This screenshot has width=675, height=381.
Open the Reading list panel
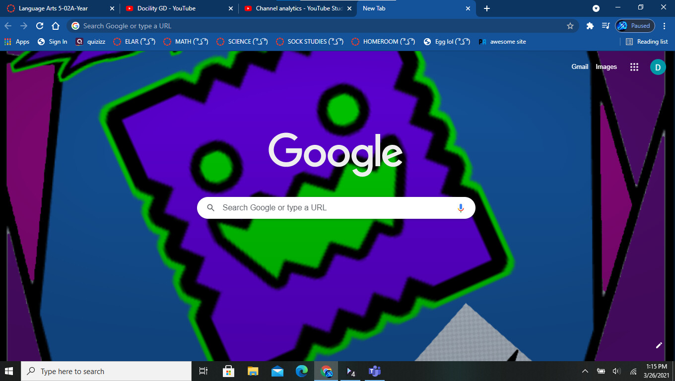tap(647, 42)
